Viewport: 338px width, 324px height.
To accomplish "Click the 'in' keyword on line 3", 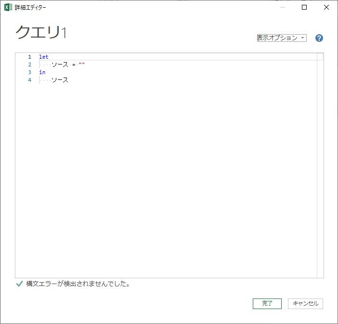I will point(42,72).
